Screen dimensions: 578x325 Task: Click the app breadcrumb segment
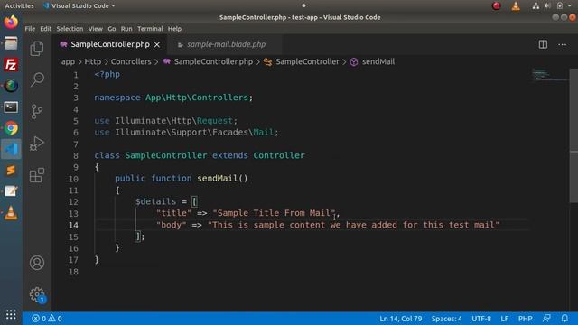pos(68,62)
